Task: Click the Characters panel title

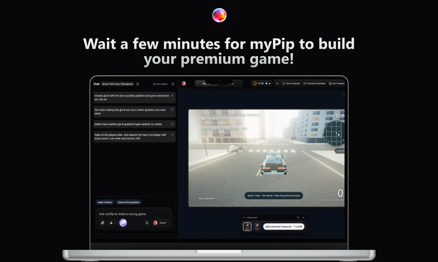Action: click(252, 218)
